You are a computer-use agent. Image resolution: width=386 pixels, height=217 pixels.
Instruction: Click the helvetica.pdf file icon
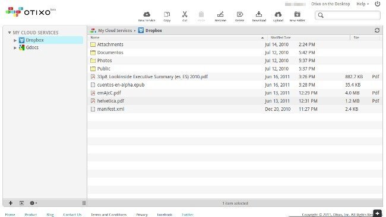point(93,101)
